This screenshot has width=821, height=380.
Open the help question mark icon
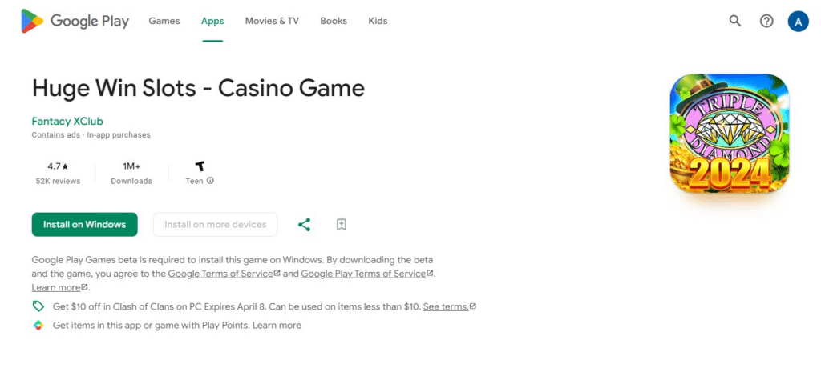(766, 21)
